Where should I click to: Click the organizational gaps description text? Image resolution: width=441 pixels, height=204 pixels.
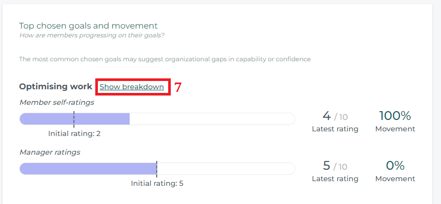(x=165, y=59)
